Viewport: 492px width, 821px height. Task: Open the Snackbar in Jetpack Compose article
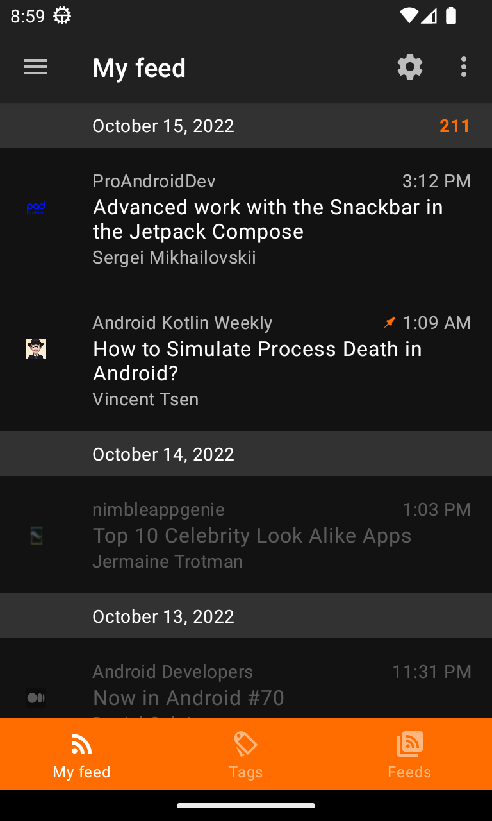click(268, 219)
